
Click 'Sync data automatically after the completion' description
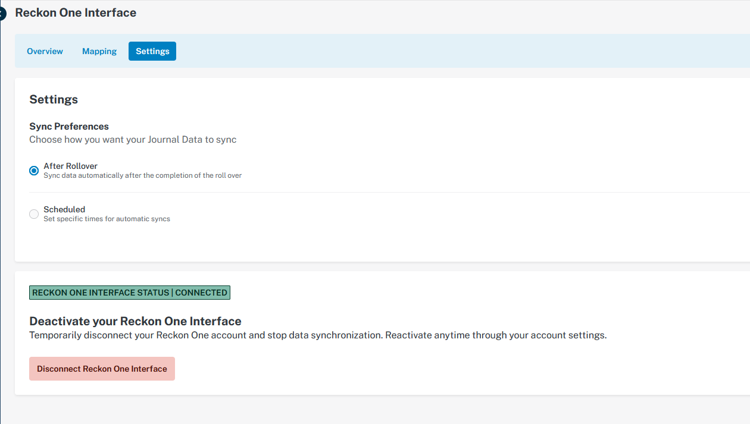coord(142,175)
